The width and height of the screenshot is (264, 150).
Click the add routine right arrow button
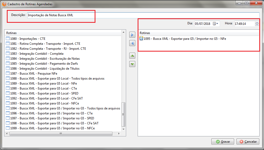pyautogui.click(x=132, y=35)
